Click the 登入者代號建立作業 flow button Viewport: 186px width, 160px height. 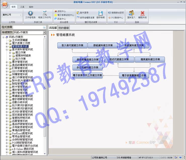(72, 45)
